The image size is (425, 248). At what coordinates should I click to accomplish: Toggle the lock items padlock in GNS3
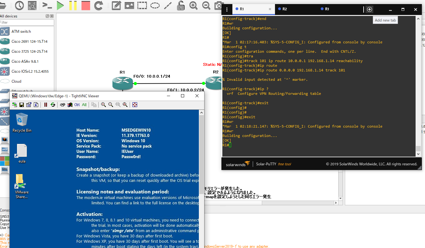[181, 5]
